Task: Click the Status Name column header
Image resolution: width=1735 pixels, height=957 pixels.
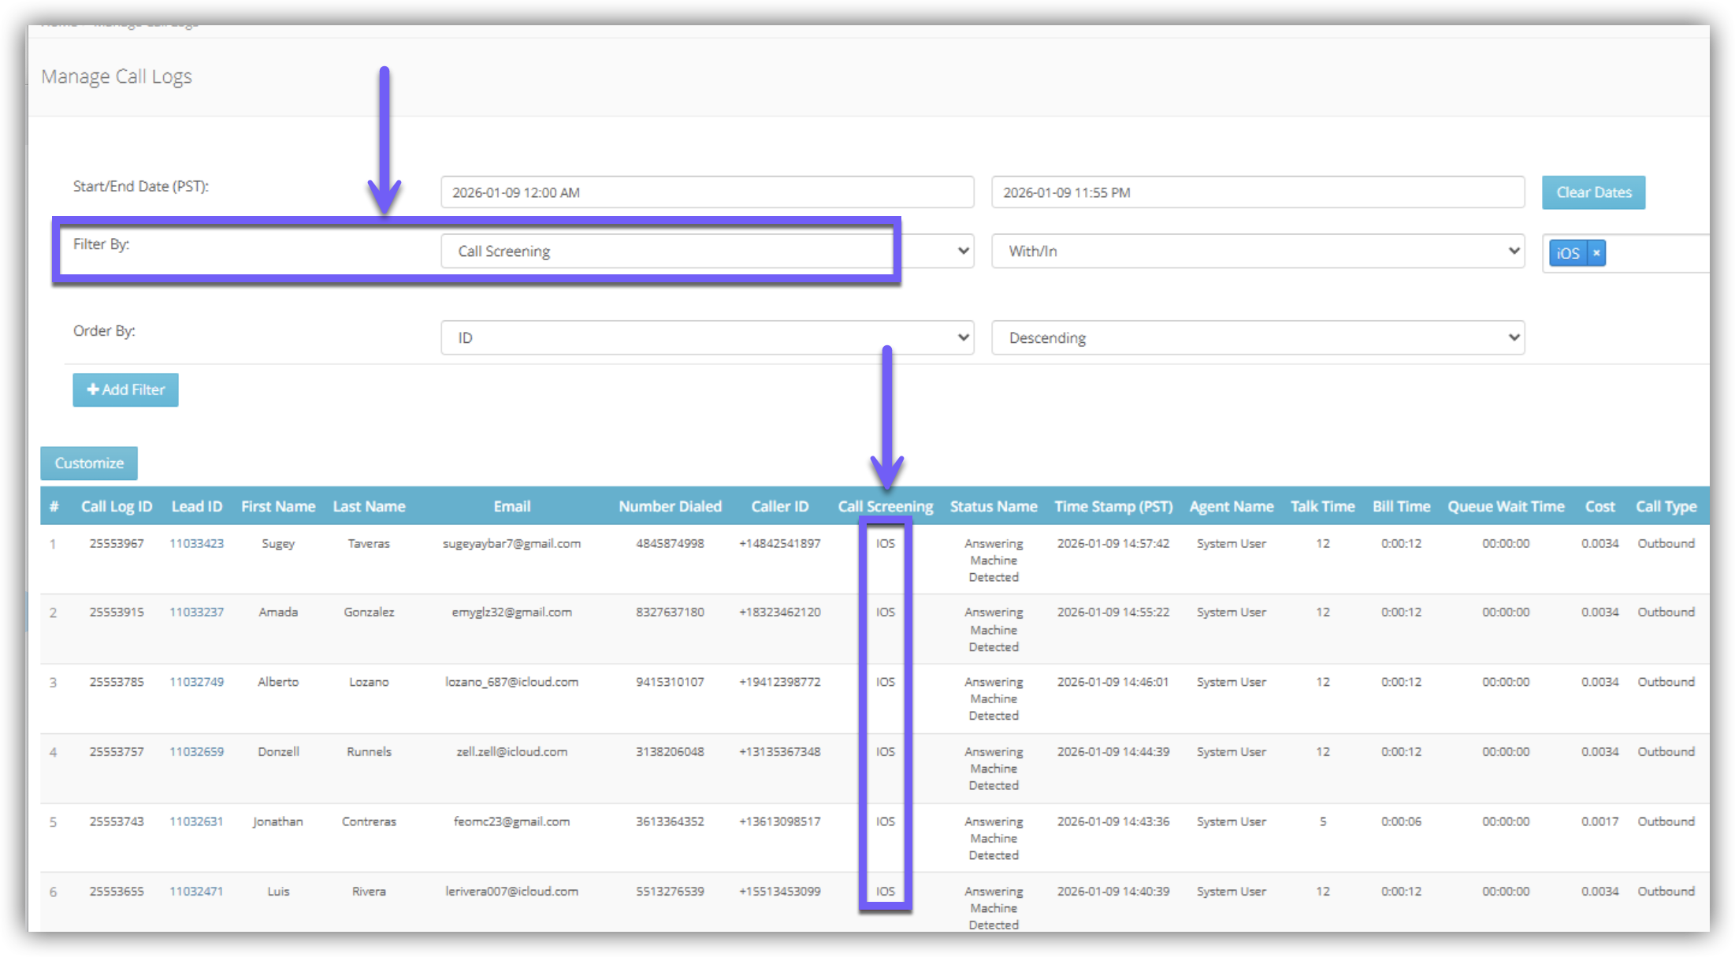Action: pyautogui.click(x=993, y=507)
